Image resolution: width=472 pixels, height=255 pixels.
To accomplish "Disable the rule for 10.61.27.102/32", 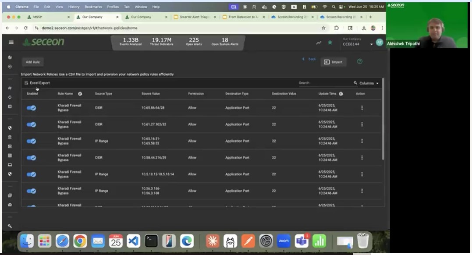I will coord(31,124).
